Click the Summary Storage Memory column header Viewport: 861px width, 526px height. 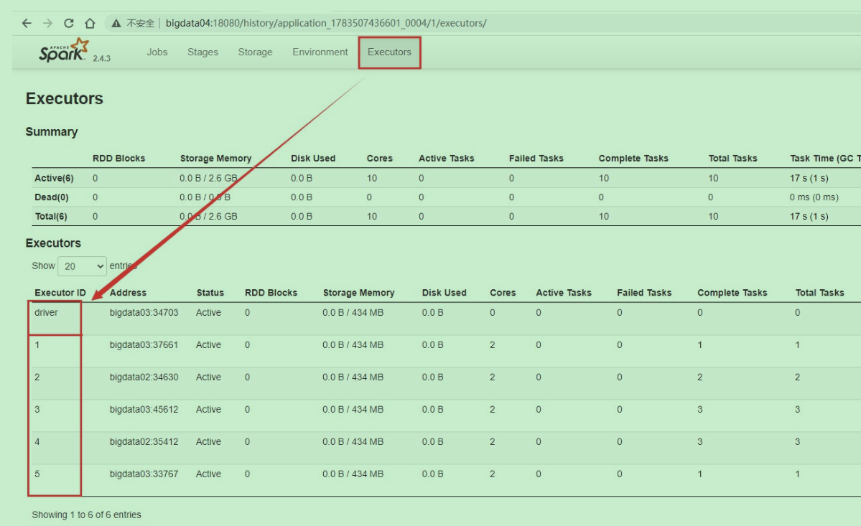[216, 159]
